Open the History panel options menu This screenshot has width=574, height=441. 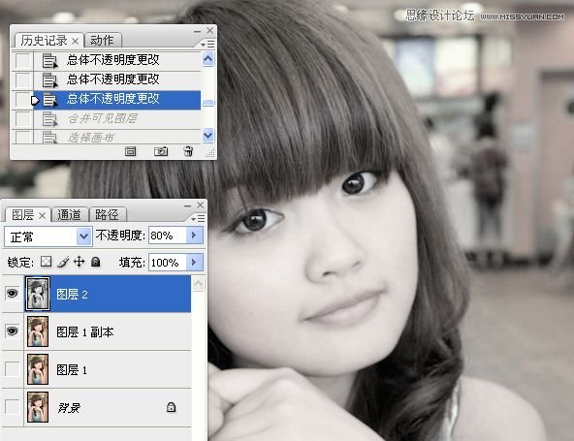207,45
